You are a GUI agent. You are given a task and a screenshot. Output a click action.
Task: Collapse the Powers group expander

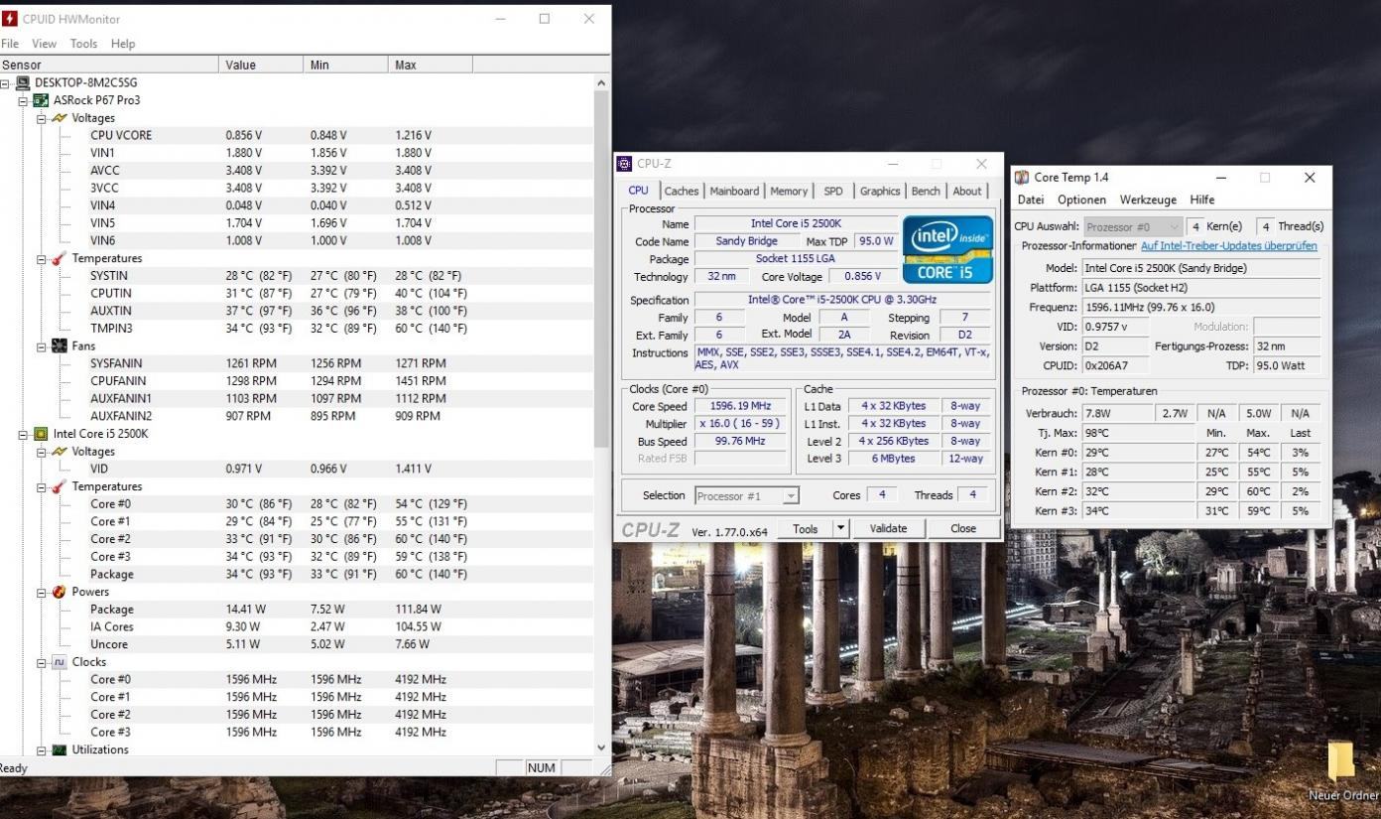(42, 592)
